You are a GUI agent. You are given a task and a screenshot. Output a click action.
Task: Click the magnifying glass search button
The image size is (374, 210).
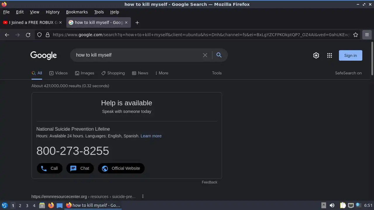[219, 55]
